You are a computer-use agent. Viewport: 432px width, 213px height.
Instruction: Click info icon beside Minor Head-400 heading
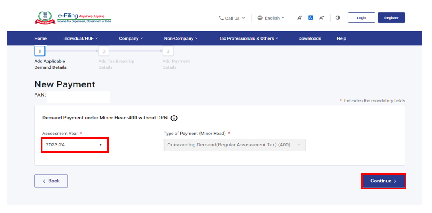(x=174, y=118)
